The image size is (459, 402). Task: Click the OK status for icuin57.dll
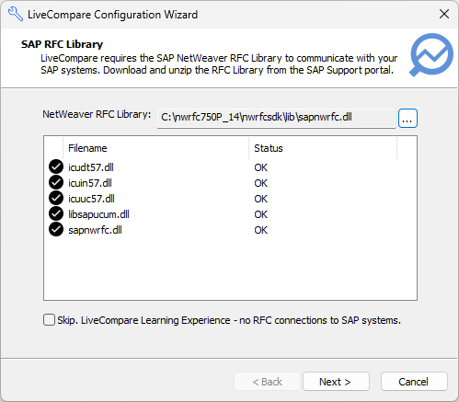(260, 183)
